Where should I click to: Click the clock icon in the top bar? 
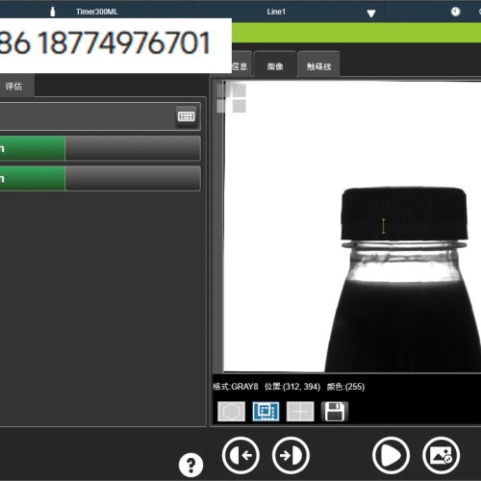click(455, 12)
